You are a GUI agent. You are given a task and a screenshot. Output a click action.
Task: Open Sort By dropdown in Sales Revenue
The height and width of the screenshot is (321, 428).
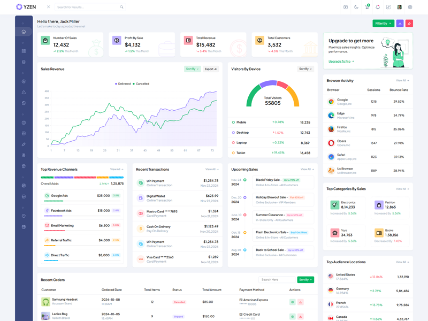pyautogui.click(x=192, y=69)
